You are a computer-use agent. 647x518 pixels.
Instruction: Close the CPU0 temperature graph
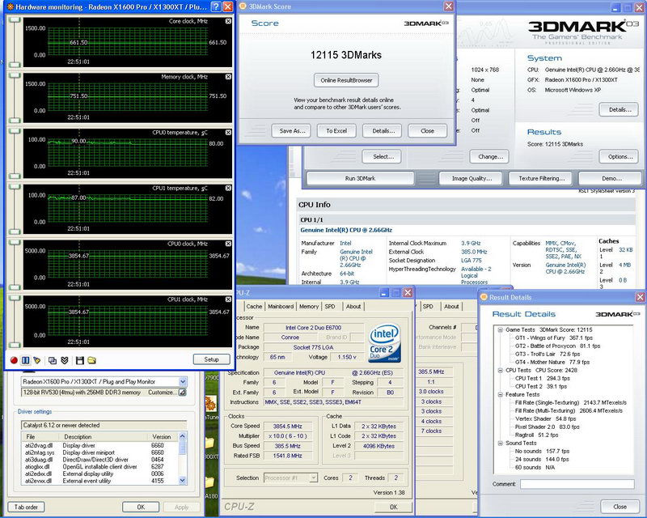(x=228, y=133)
